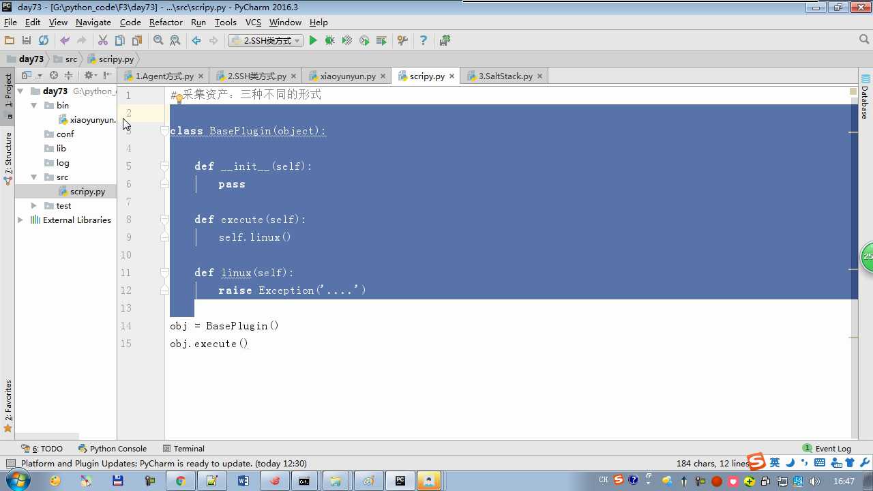Open the run configuration dropdown 2.SSH类方式
Image resolution: width=873 pixels, height=491 pixels.
(x=265, y=41)
